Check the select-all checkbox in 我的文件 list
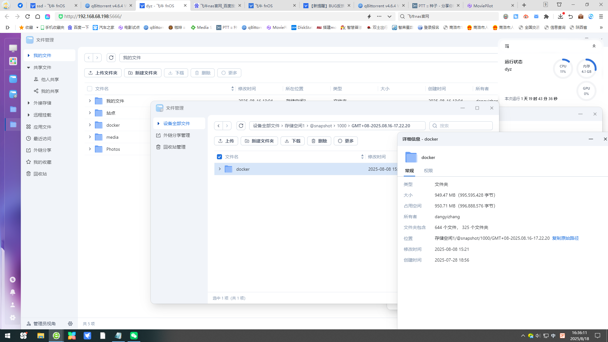 tap(90, 89)
